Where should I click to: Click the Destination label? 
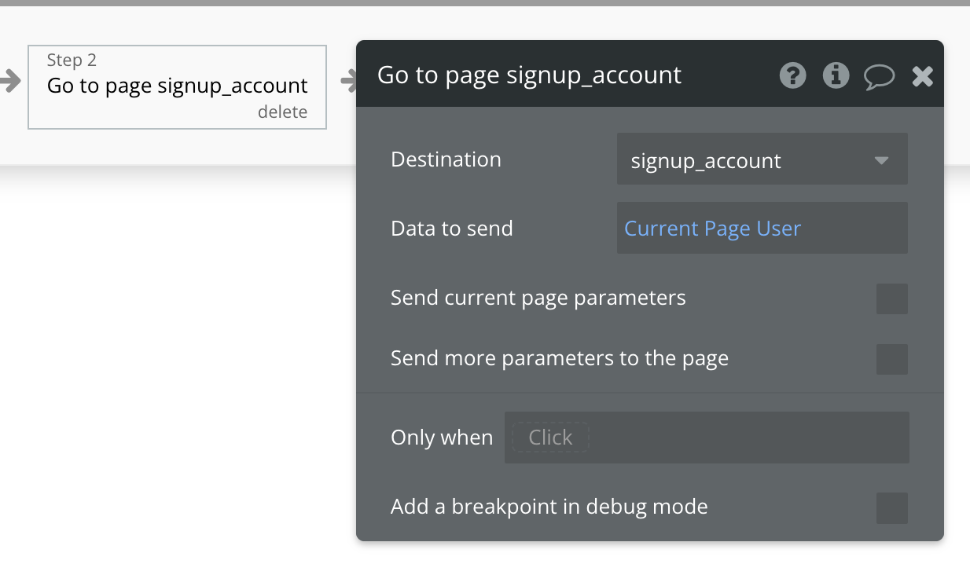tap(446, 159)
